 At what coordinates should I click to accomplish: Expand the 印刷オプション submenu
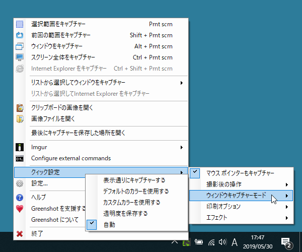[x=241, y=207]
